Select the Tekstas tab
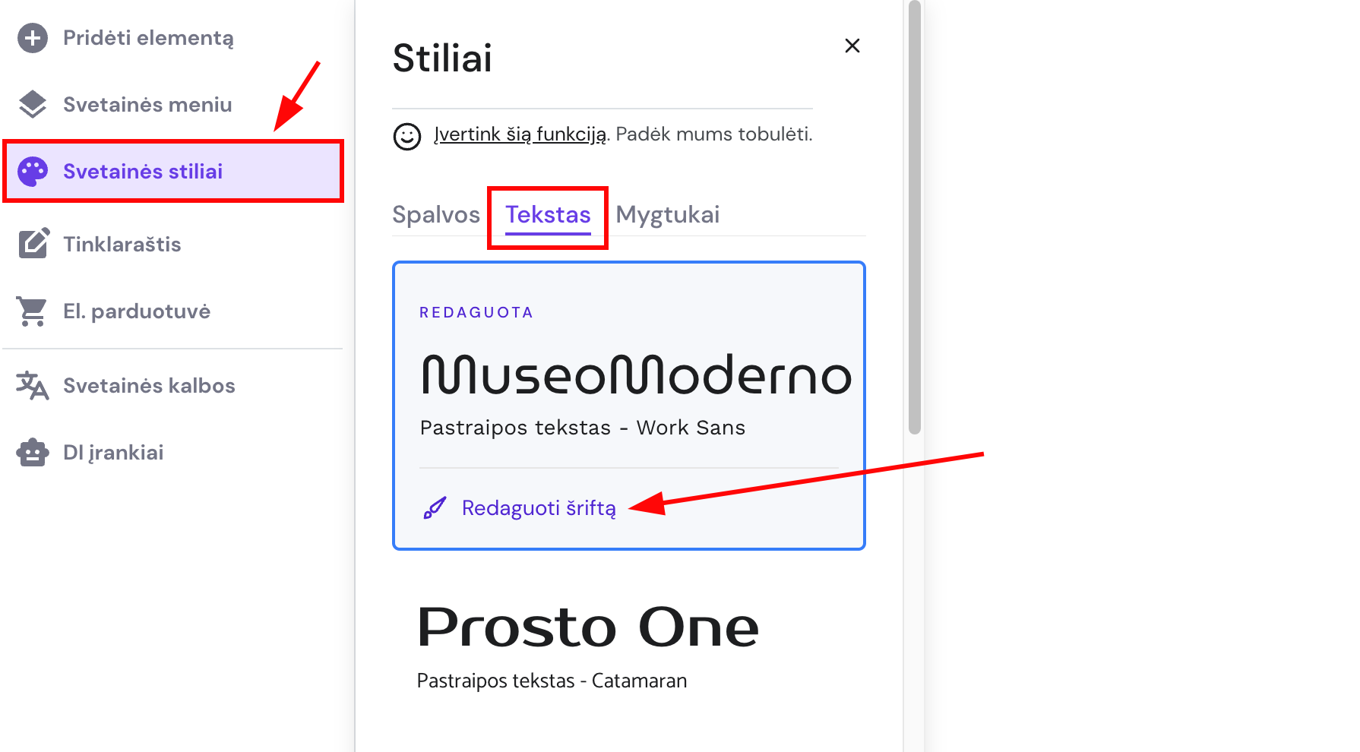This screenshot has height=752, width=1360. pos(548,214)
